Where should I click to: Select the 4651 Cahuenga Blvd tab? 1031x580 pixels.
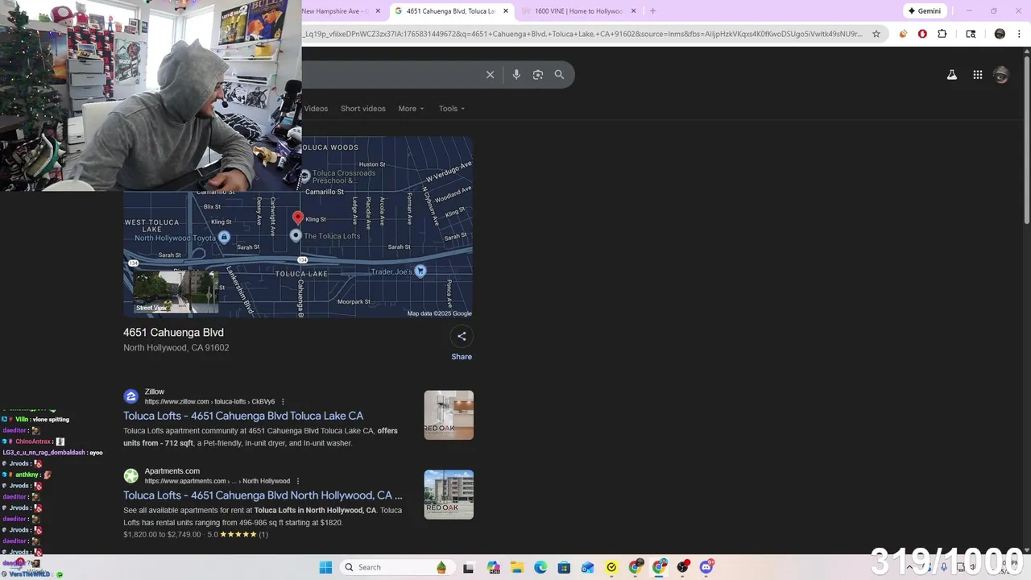[450, 11]
